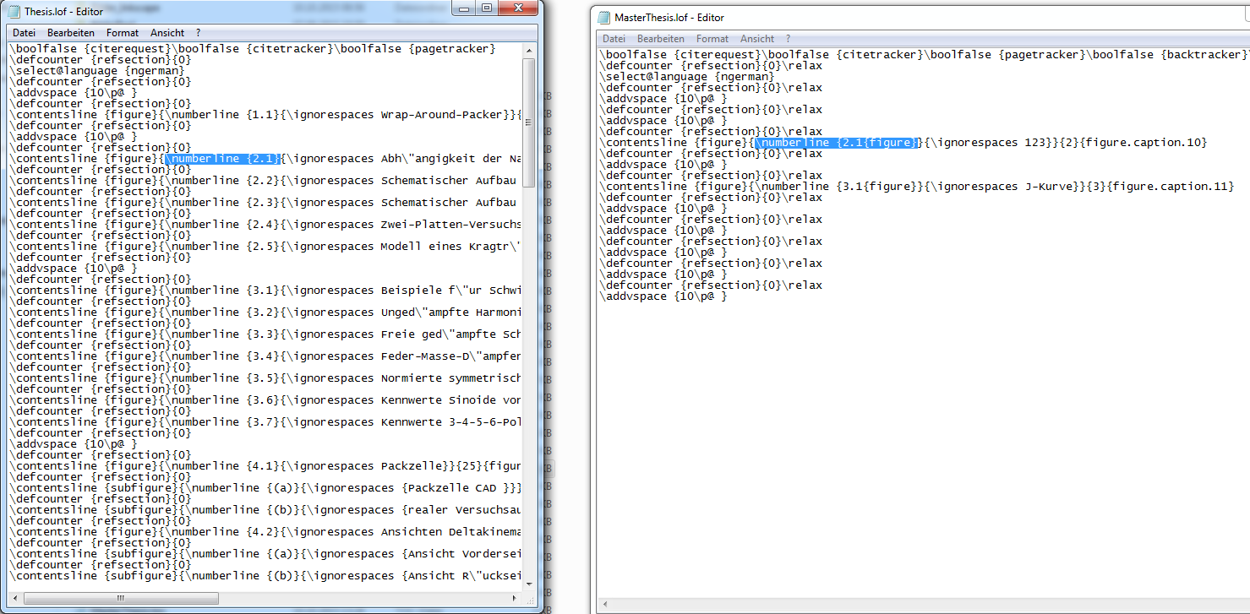The height and width of the screenshot is (614, 1250).
Task: Click scroll-left arrow in Thesis.lof window
Action: (x=14, y=596)
